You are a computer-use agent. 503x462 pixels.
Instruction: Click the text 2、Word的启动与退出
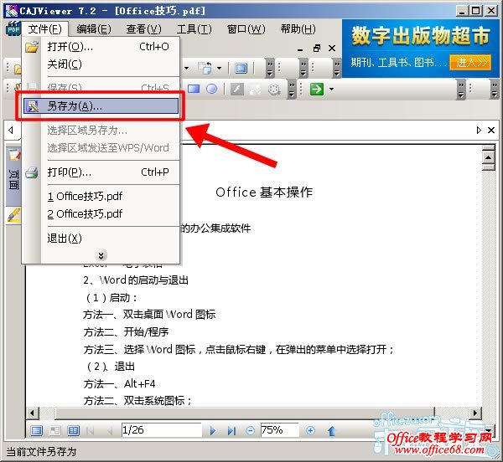tap(136, 280)
